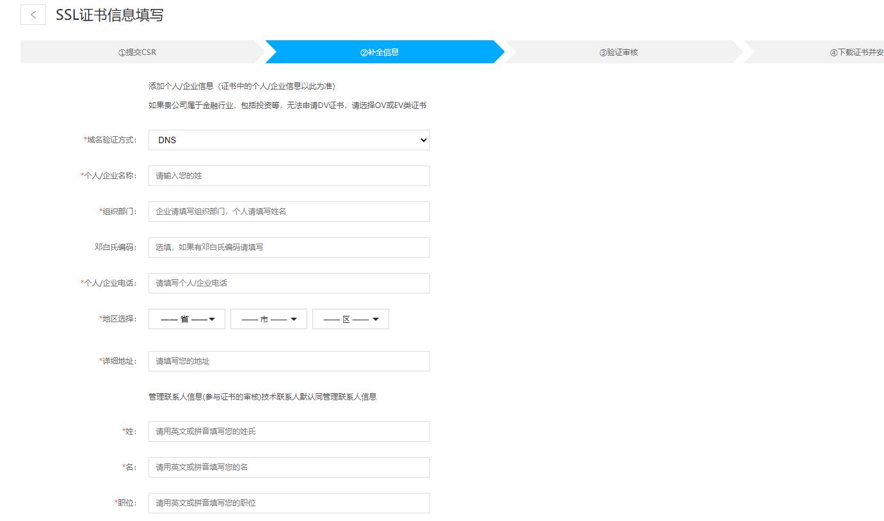This screenshot has width=884, height=521.
Task: Click the 添加个人/企业信息 notice text
Action: coord(242,86)
